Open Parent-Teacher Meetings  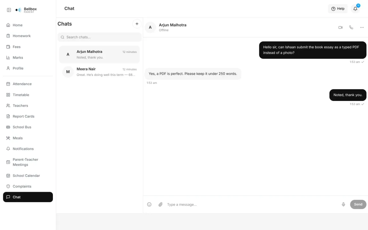[x=28, y=162]
